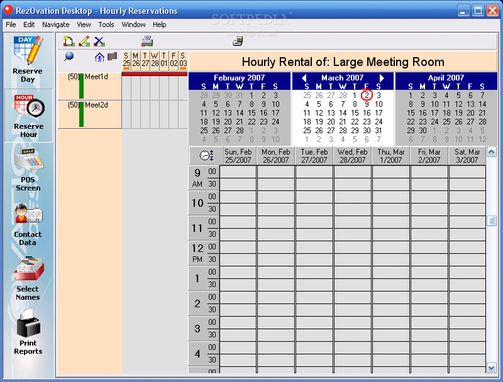Click the F 02 day strip header

coord(174,60)
